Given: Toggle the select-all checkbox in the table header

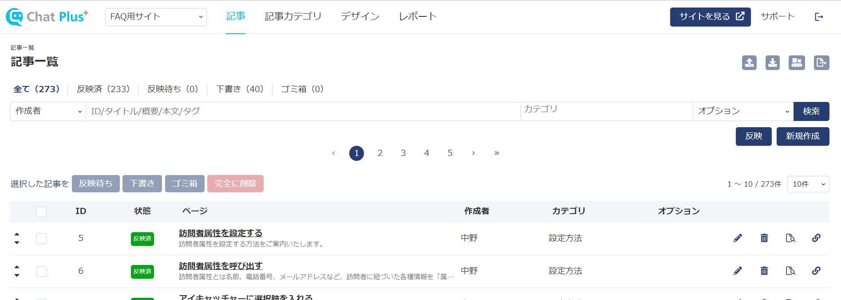Looking at the screenshot, I should pos(41,212).
